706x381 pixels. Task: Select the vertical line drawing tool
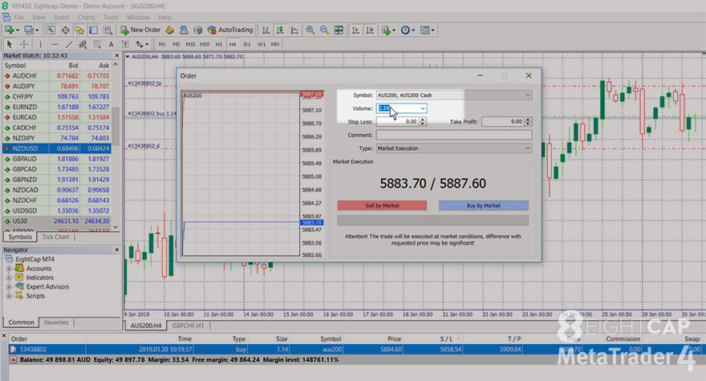(41, 44)
